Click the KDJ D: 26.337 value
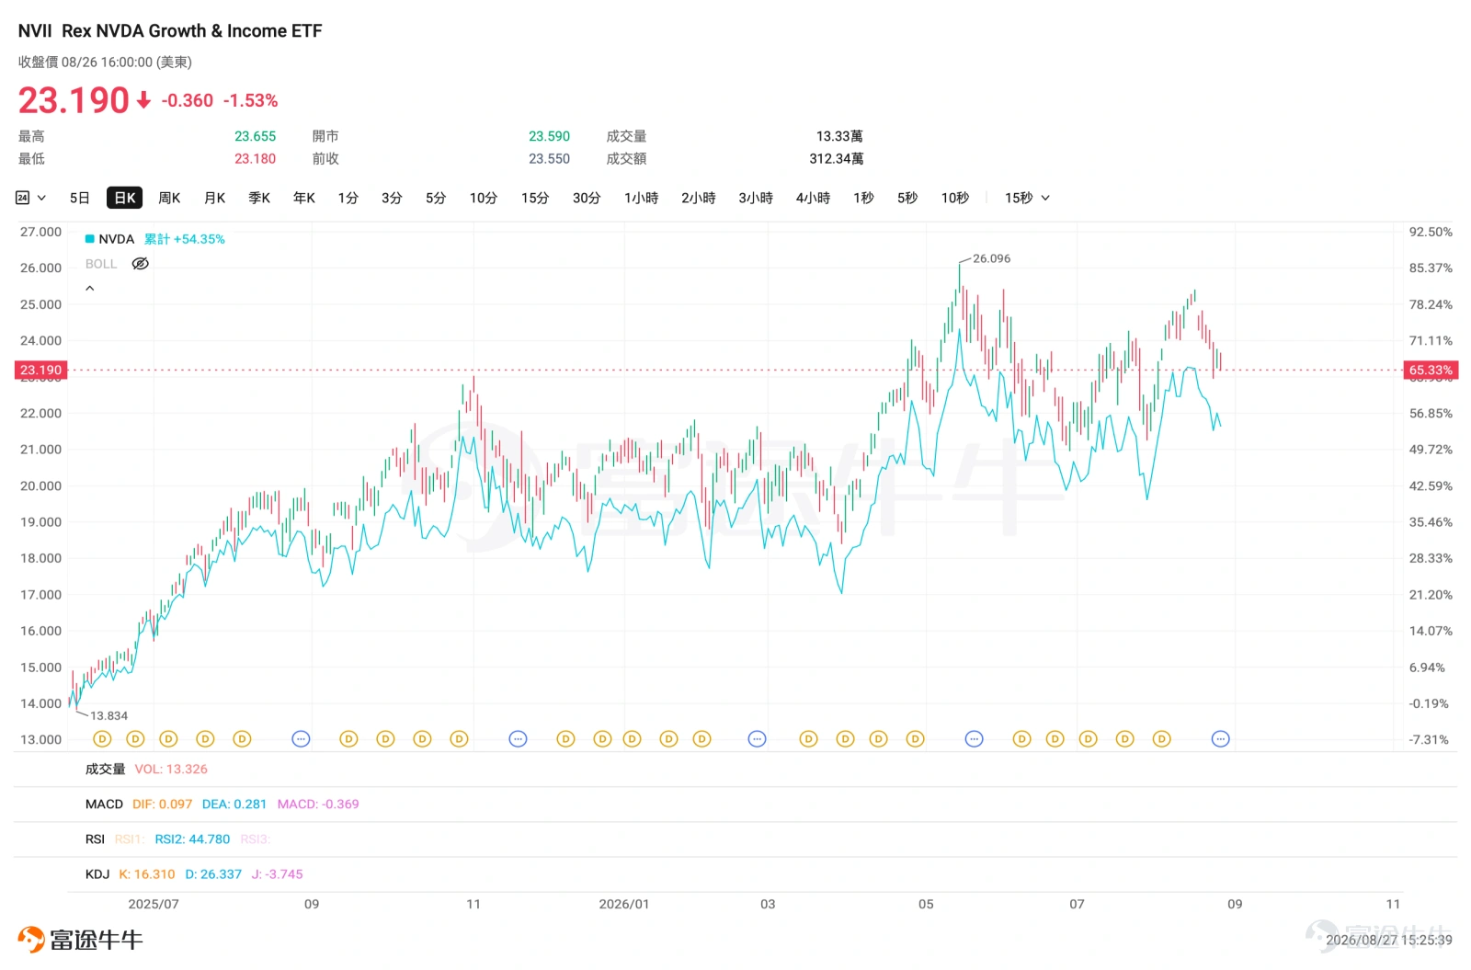The image size is (1471, 970). [x=213, y=873]
